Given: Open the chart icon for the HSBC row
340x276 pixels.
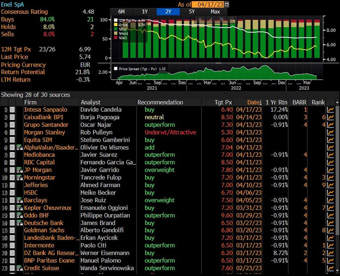Looking at the screenshot, I should 330,193.
